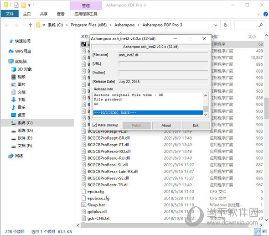Click the epubcss.cfg file icon
Viewport: 269px width, 236px height.
pyautogui.click(x=83, y=198)
